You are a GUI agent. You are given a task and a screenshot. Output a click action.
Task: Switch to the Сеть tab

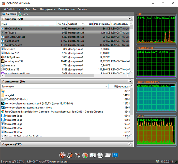[23, 14]
